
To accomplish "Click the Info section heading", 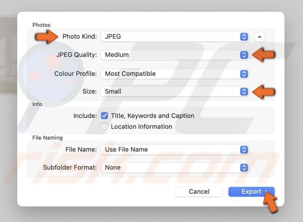I will click(x=37, y=104).
